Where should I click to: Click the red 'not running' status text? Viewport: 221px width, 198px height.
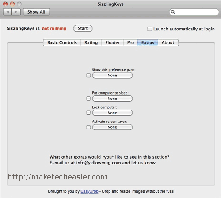pyautogui.click(x=54, y=28)
